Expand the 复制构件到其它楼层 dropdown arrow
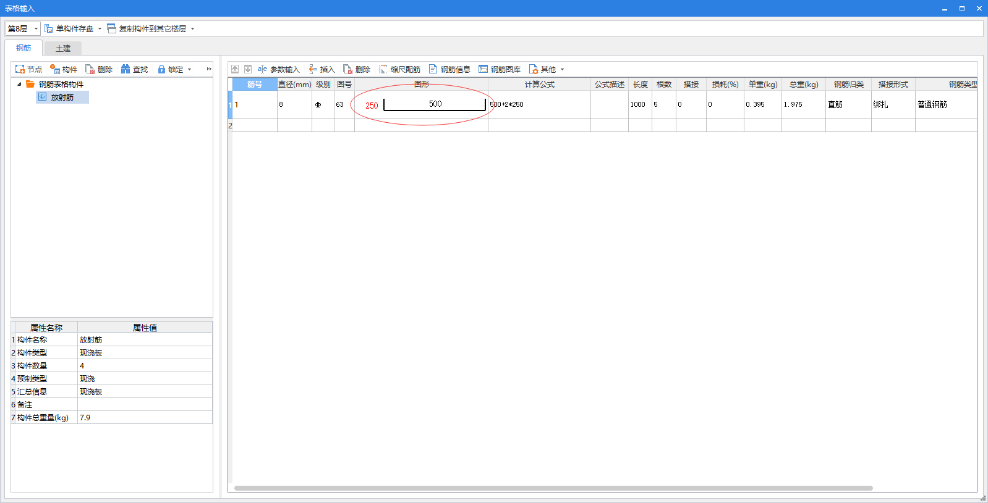Image resolution: width=988 pixels, height=503 pixels. coord(192,29)
